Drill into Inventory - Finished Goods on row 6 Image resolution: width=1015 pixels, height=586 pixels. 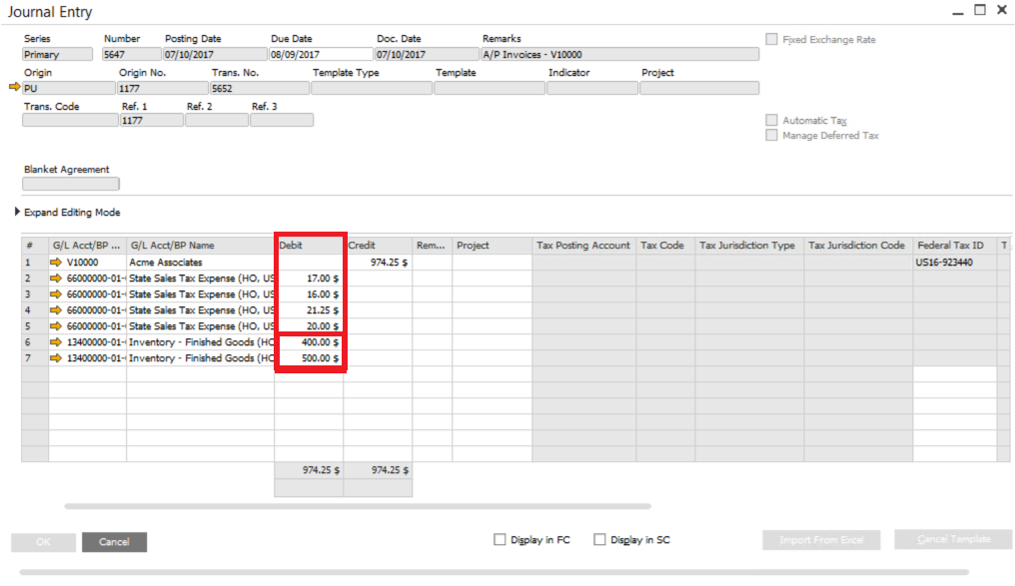58,341
